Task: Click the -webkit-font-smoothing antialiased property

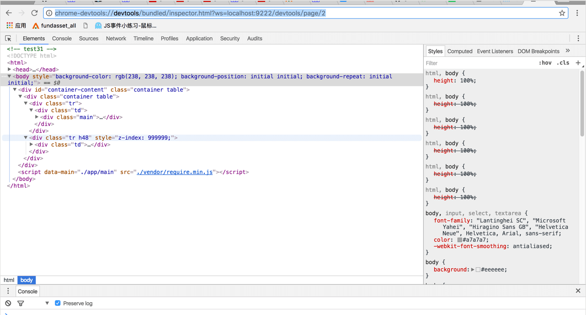Action: [x=493, y=246]
